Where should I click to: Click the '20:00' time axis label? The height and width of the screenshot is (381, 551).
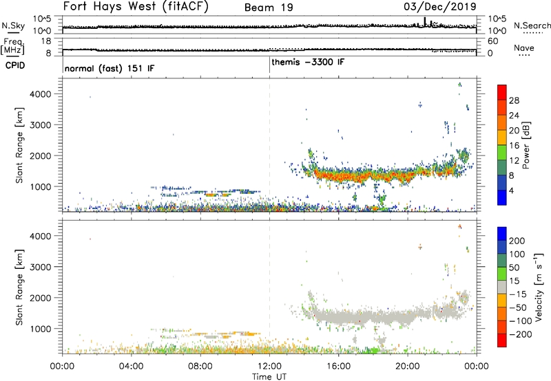(407, 367)
